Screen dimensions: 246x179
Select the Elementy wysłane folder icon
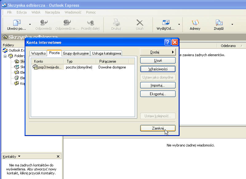tap(17, 72)
